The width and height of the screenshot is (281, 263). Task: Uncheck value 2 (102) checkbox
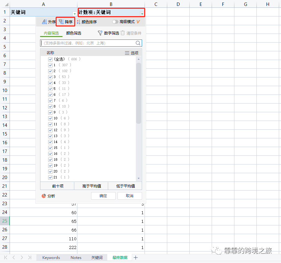pyautogui.click(x=50, y=71)
